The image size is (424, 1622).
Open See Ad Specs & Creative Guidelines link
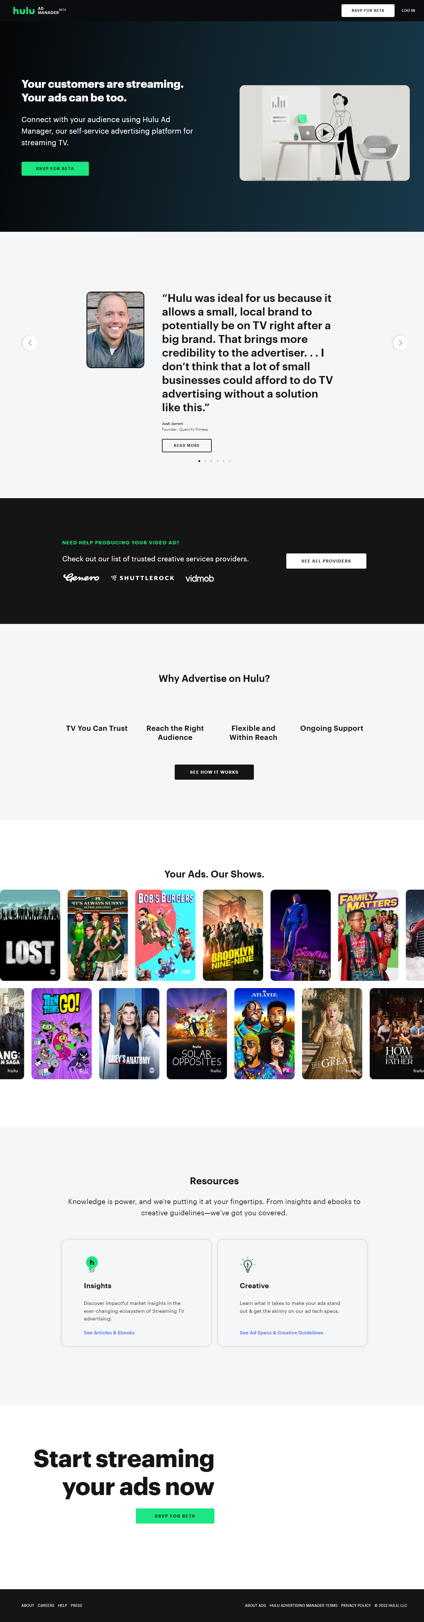281,1332
